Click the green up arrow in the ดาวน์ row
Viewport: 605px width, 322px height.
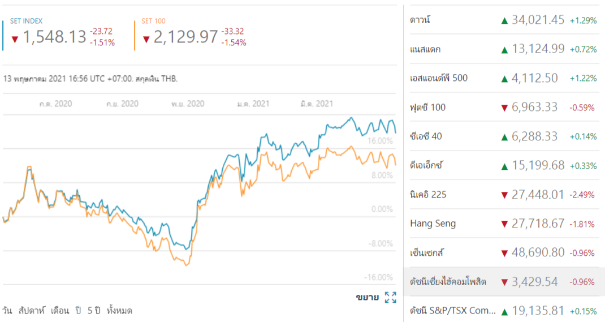coord(504,20)
